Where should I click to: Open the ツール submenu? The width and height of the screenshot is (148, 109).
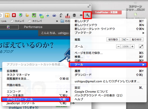[x=108, y=64]
